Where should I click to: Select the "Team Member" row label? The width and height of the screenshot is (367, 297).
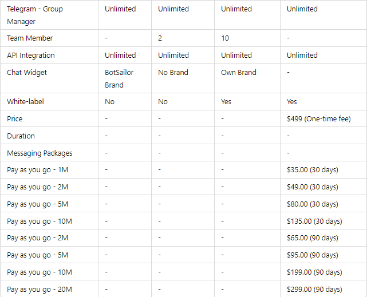point(30,38)
